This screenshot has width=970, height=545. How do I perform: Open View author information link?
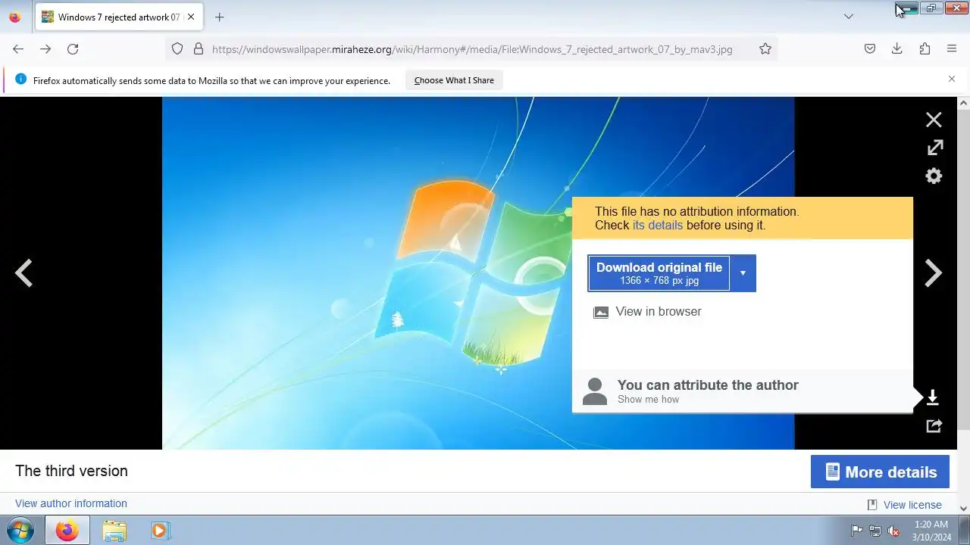(x=71, y=503)
